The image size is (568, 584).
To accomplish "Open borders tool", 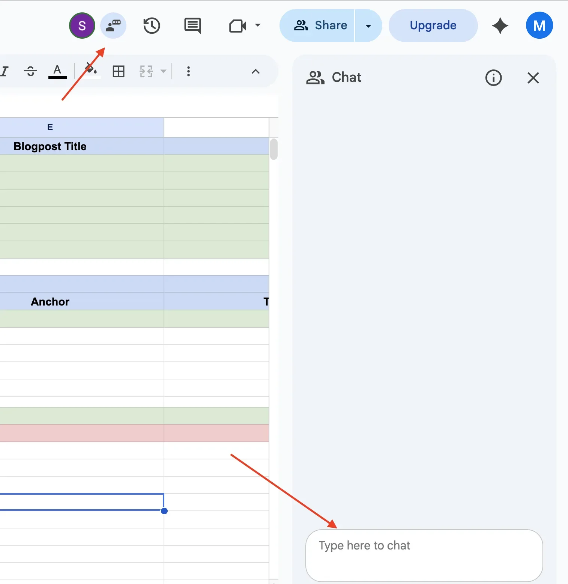I will [x=119, y=71].
